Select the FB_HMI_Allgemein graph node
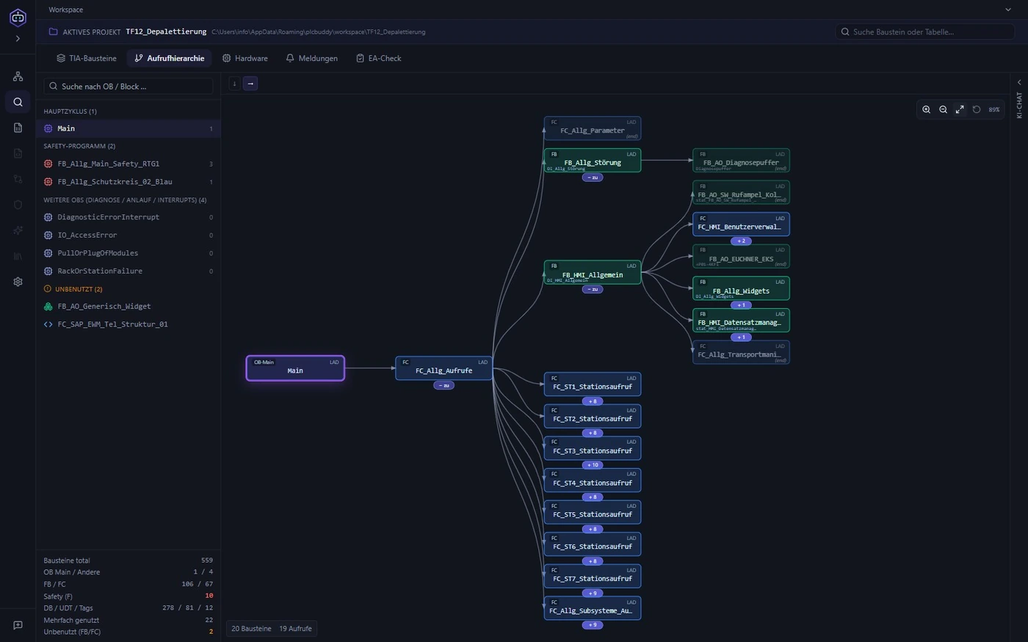The height and width of the screenshot is (642, 1028). tap(593, 272)
